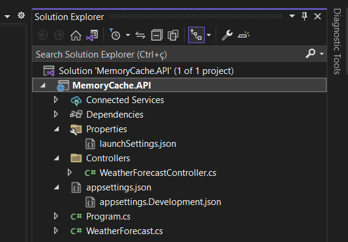Open Properties wrench icon
Viewport: 348px width, 242px height.
[227, 35]
